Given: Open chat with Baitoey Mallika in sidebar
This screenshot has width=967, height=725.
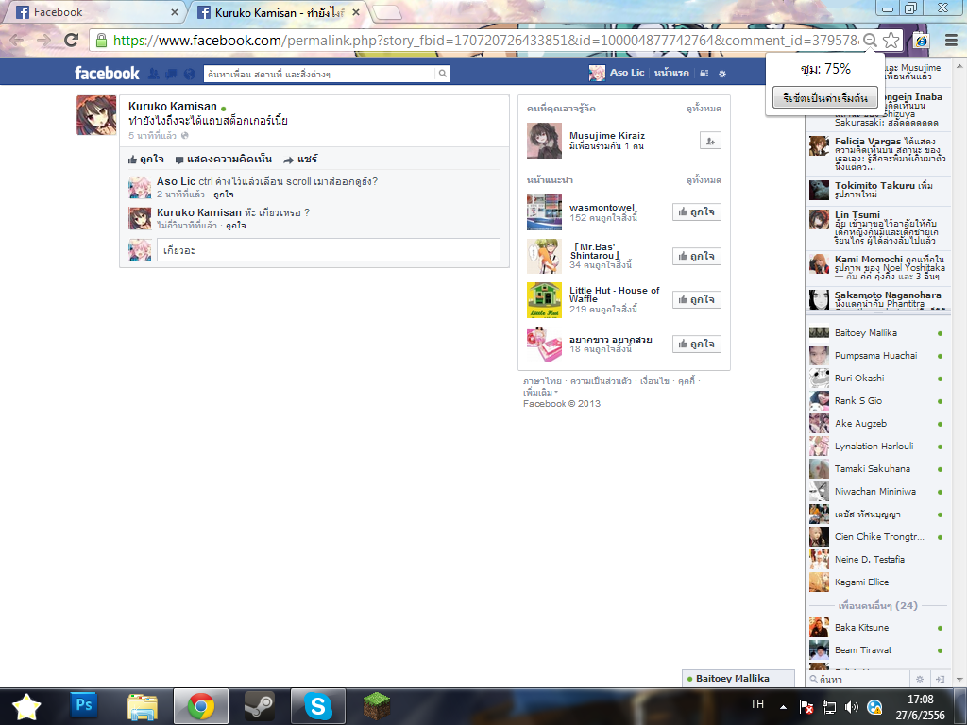Looking at the screenshot, I should (x=878, y=333).
